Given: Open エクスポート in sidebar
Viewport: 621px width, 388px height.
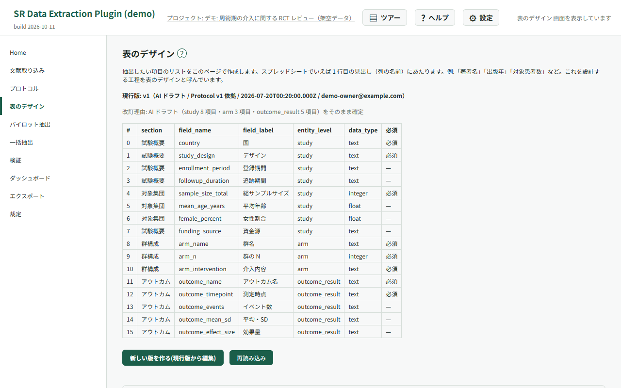Looking at the screenshot, I should [x=53, y=196].
